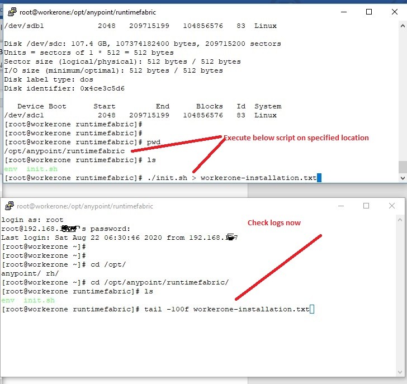Maximize the bottom terminal window

click(x=366, y=206)
